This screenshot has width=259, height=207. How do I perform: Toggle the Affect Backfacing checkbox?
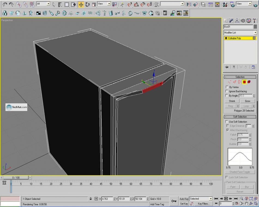pyautogui.click(x=228, y=130)
